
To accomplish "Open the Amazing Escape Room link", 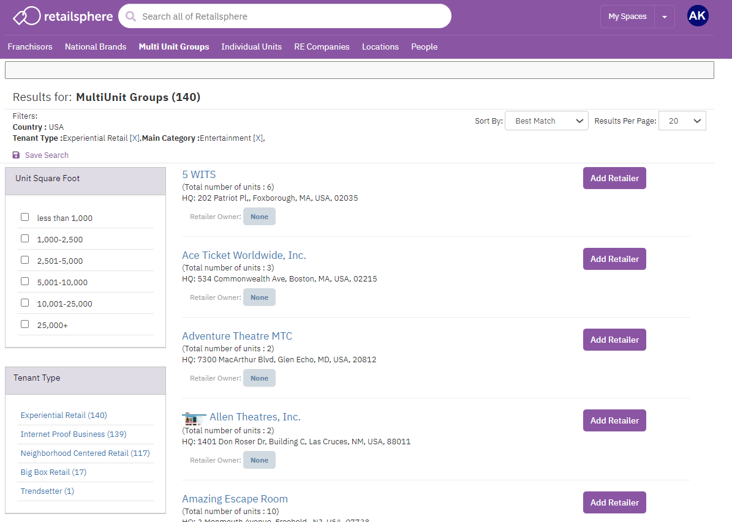I will (x=235, y=499).
